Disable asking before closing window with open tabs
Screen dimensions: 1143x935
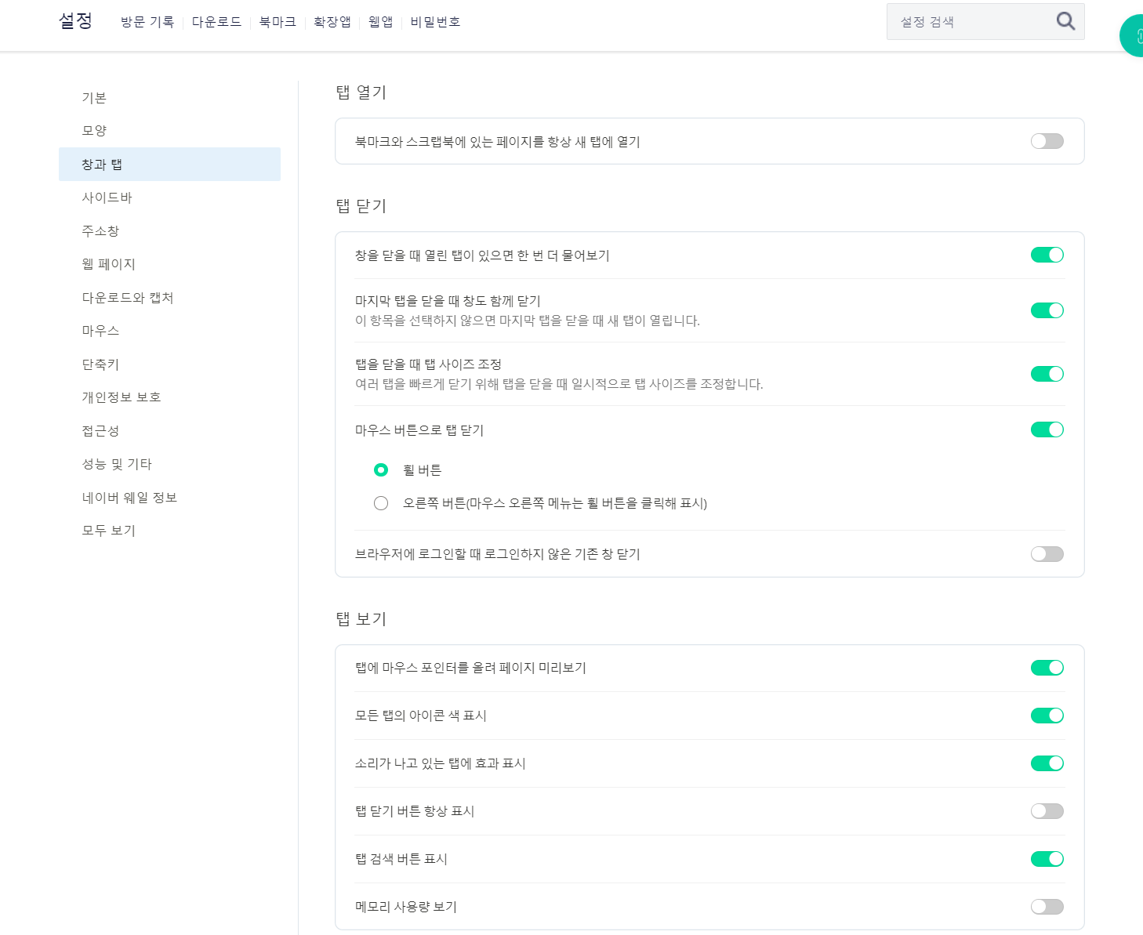pos(1047,255)
